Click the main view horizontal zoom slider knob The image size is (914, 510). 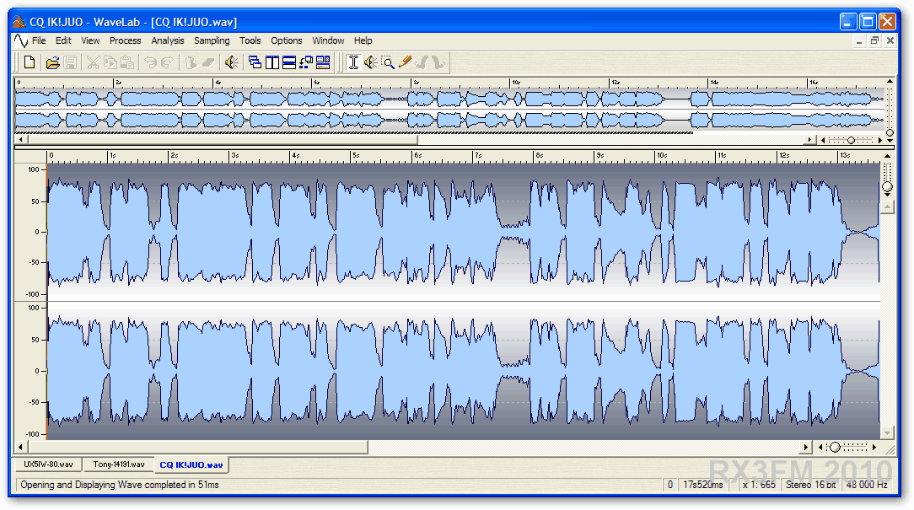tap(836, 447)
